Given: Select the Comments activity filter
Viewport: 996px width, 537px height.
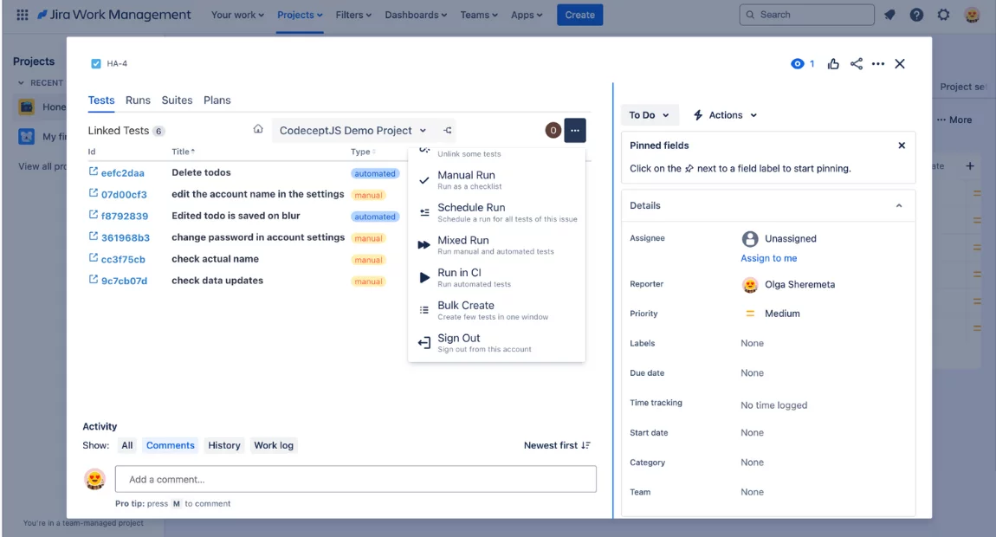Looking at the screenshot, I should point(170,445).
